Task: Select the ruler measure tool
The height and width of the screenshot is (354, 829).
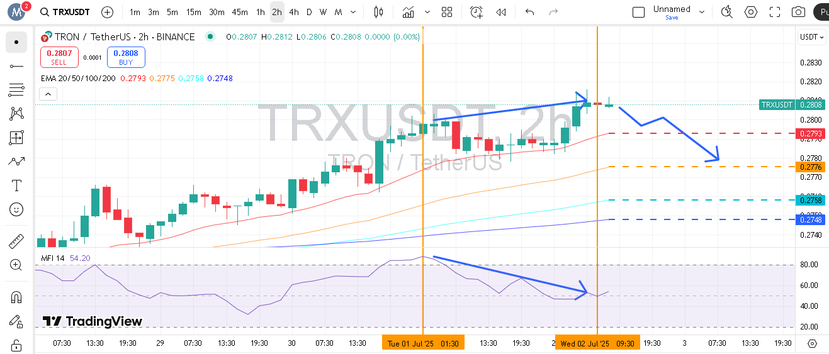Action: [x=16, y=241]
